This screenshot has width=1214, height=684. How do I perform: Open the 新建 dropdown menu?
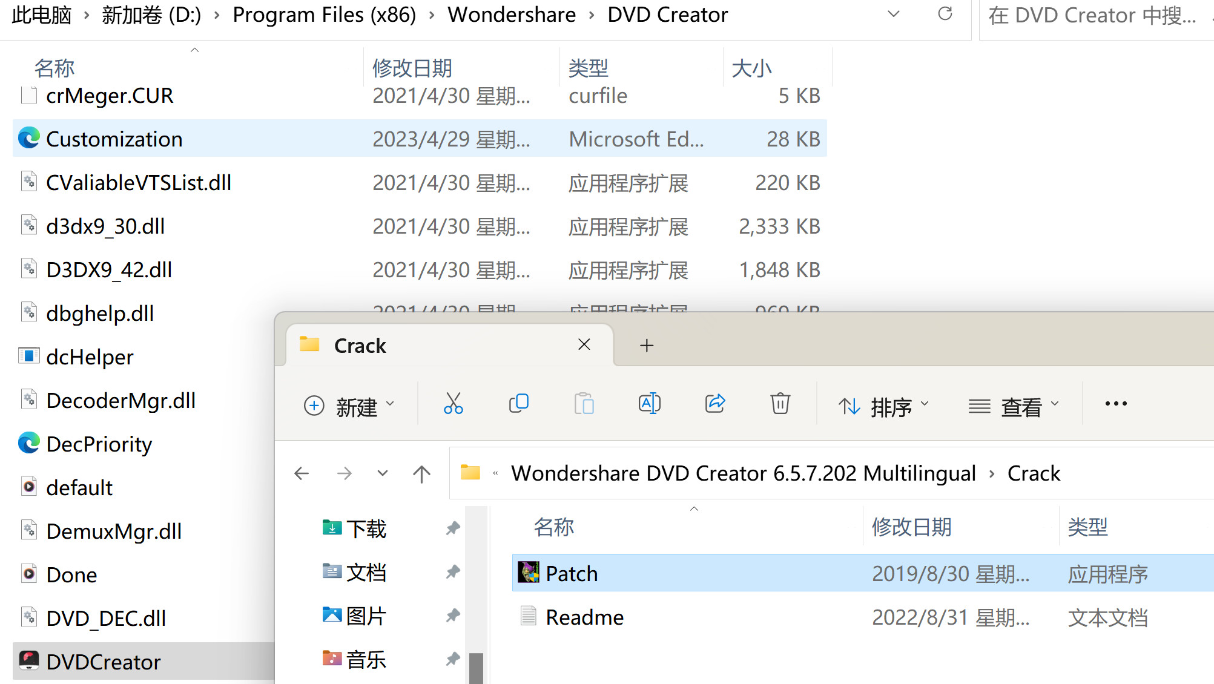coord(349,405)
